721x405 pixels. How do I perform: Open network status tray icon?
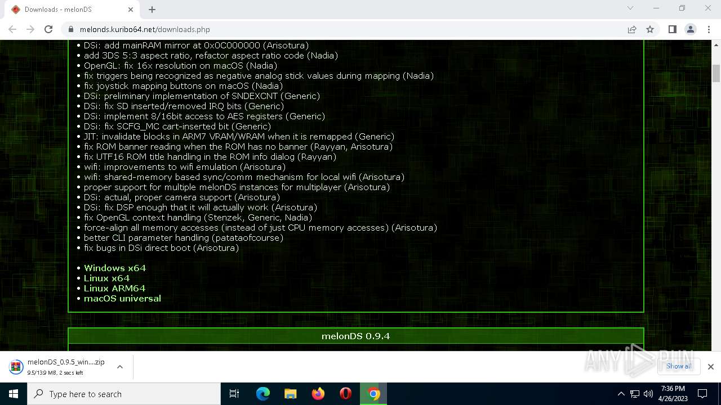[x=635, y=394]
